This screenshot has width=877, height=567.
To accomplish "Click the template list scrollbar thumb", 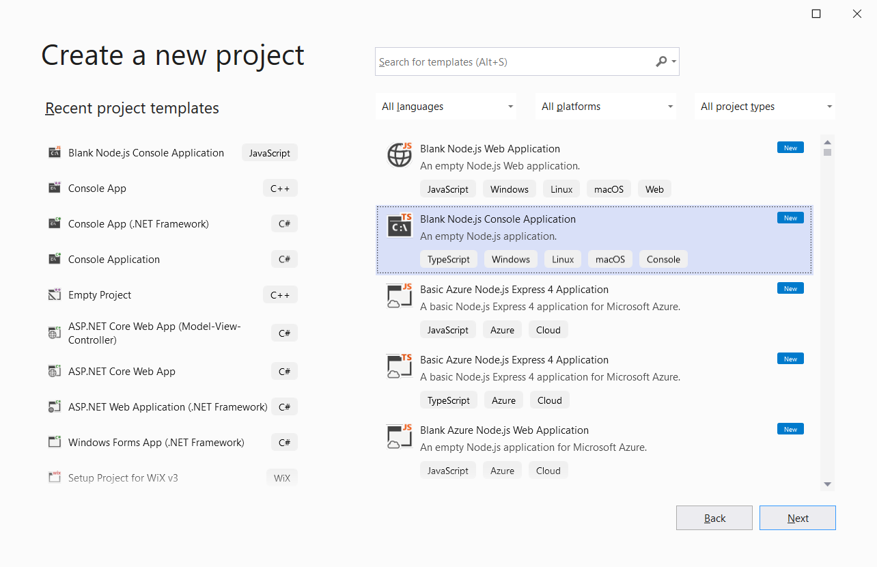I will (x=827, y=152).
